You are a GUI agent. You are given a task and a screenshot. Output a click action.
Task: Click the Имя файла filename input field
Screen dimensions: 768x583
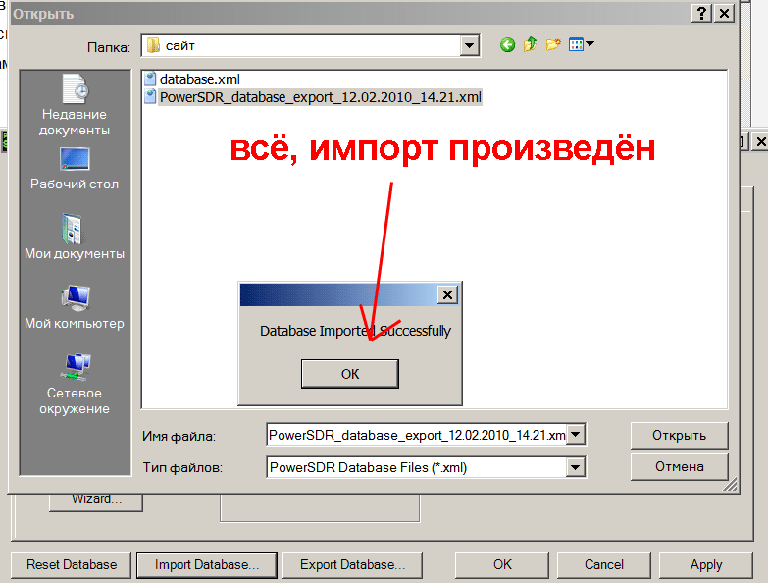click(417, 435)
